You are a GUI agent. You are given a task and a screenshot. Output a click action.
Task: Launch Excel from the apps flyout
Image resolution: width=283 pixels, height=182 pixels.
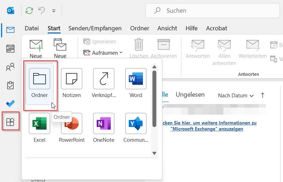pos(40,128)
